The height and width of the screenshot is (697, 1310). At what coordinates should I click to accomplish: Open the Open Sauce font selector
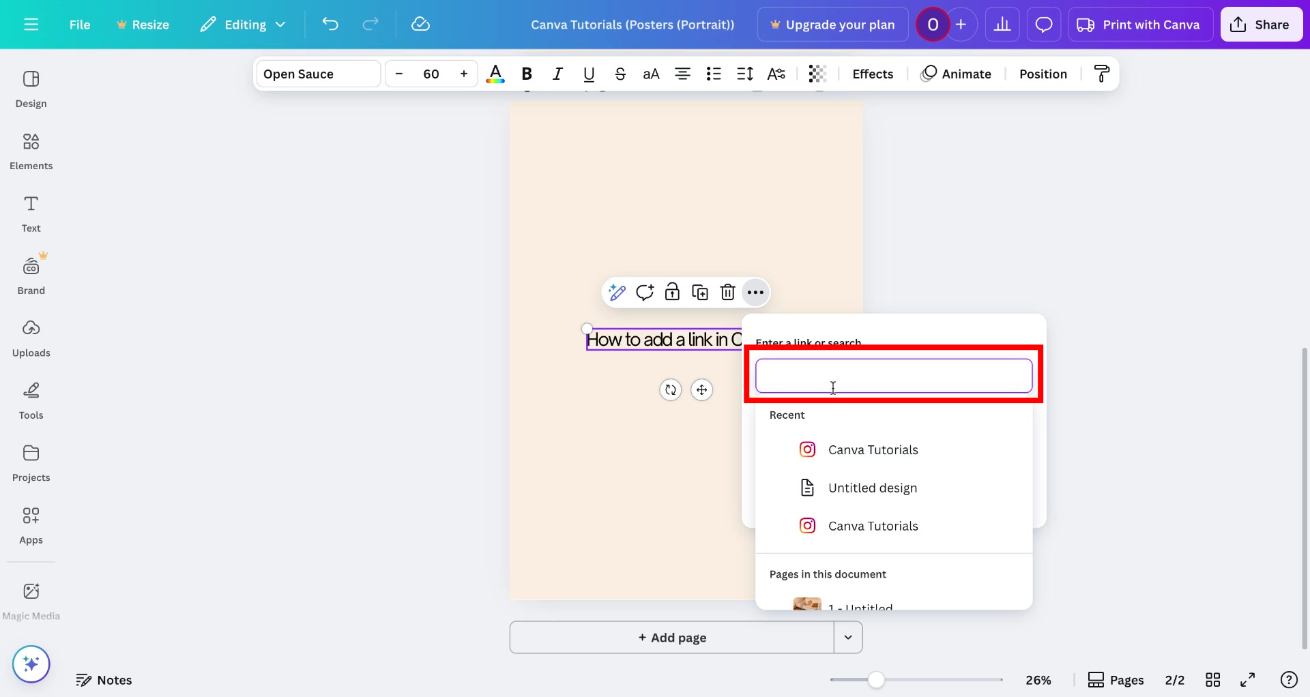tap(317, 74)
